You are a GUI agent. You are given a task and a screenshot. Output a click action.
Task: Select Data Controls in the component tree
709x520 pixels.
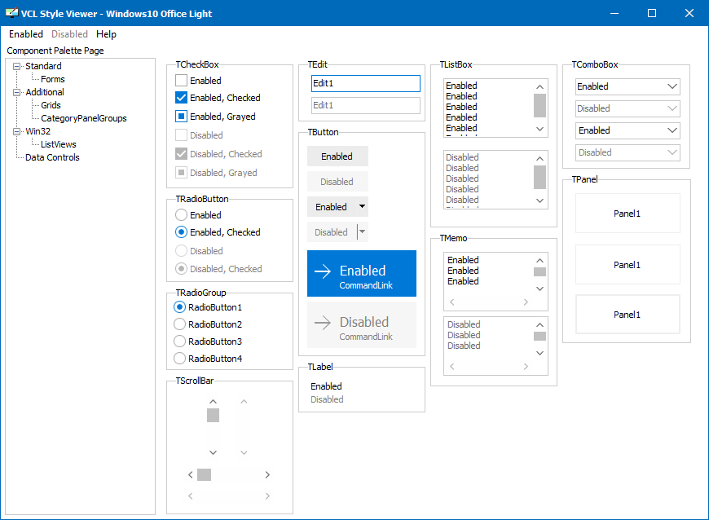coord(52,158)
